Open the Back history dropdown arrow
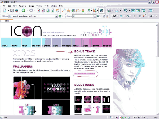This screenshot has width=159, height=119. [x=27, y=10]
